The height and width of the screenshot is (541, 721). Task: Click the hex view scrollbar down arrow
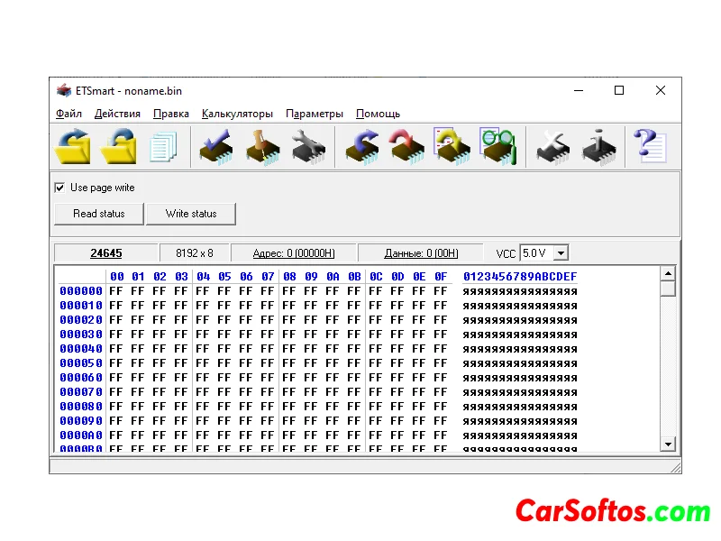668,444
